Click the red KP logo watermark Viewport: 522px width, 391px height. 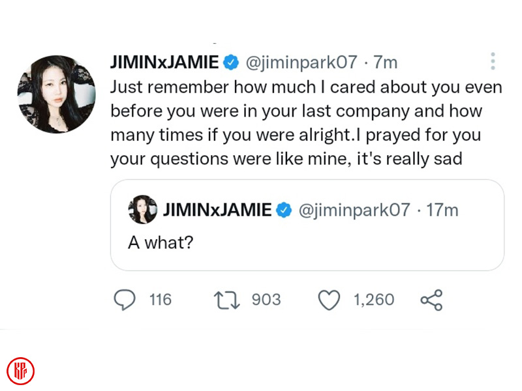(x=21, y=371)
